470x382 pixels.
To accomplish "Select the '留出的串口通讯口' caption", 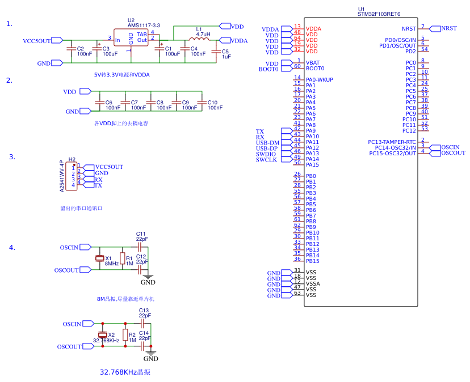I will pyautogui.click(x=81, y=208).
